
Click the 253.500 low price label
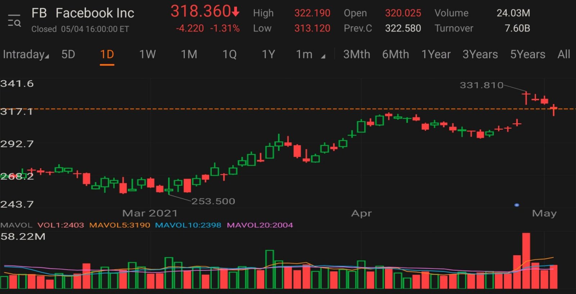213,201
